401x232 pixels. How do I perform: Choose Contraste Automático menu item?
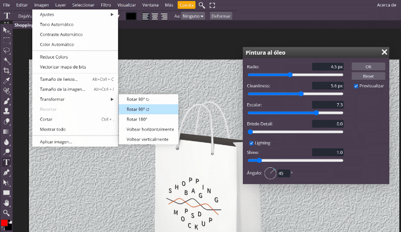point(75,35)
